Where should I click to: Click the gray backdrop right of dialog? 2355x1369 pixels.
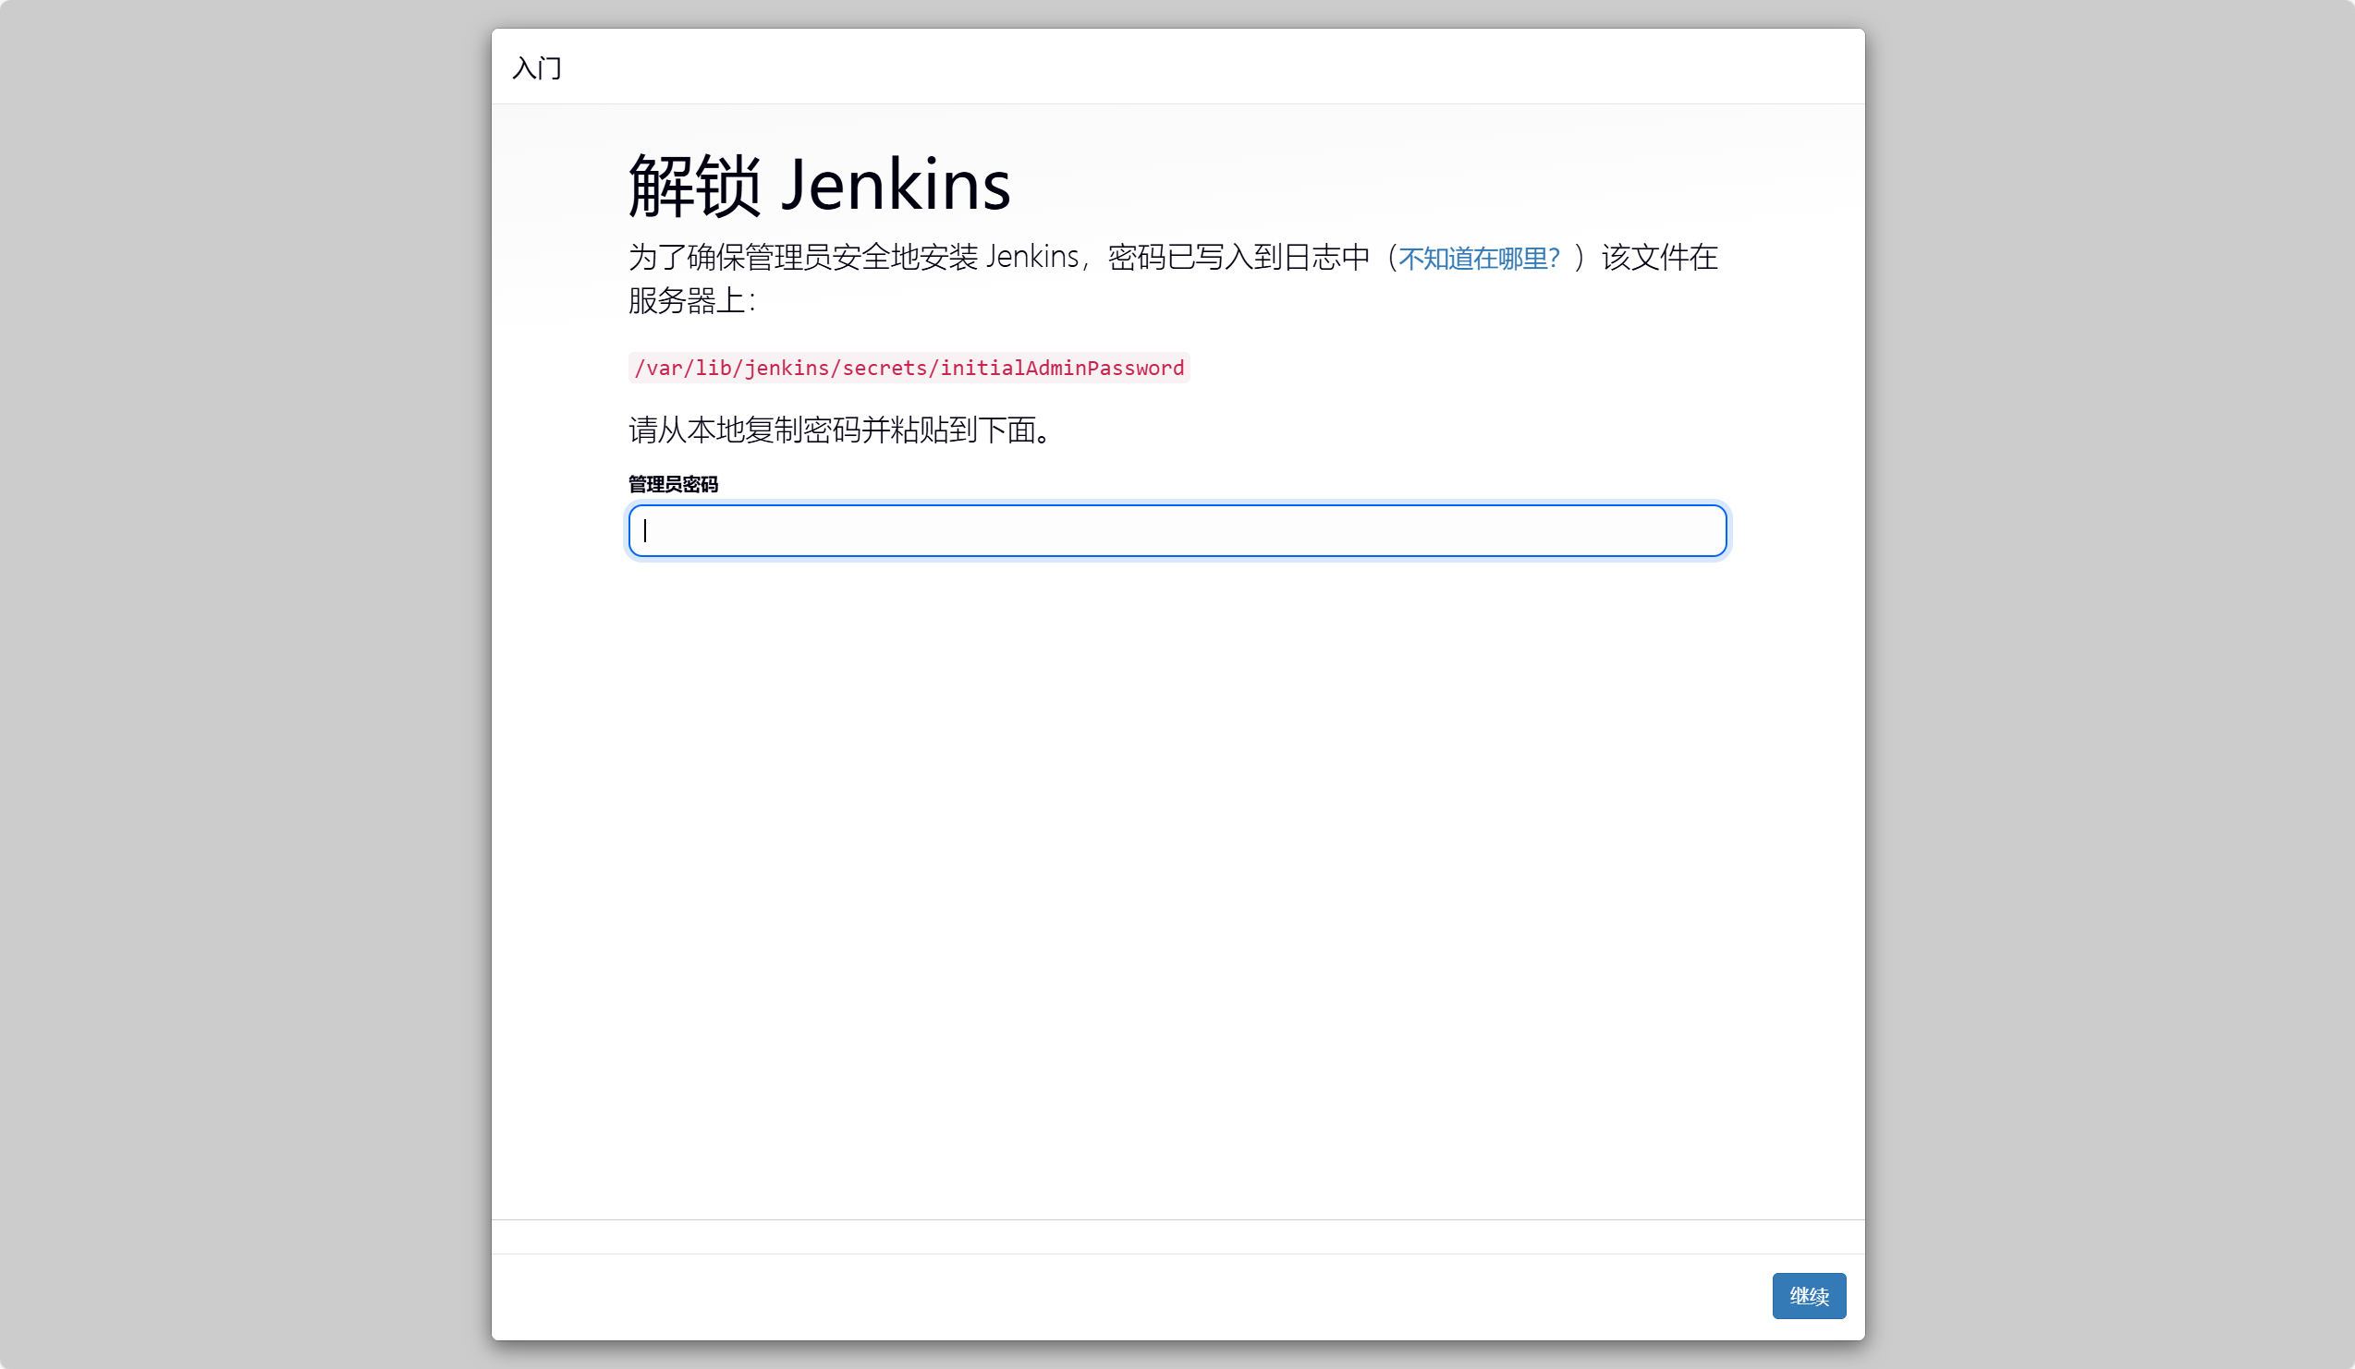point(2110,684)
